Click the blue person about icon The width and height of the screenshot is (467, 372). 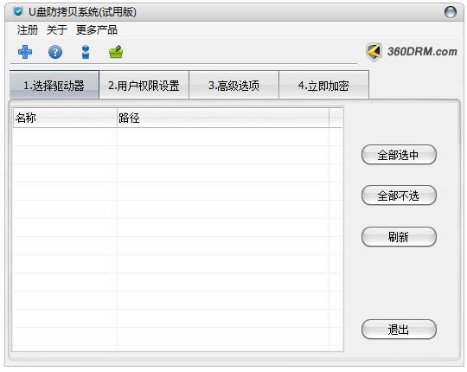tap(86, 52)
